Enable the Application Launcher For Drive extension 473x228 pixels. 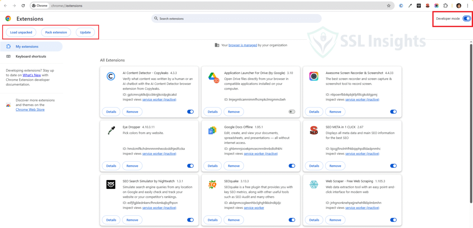[292, 111]
